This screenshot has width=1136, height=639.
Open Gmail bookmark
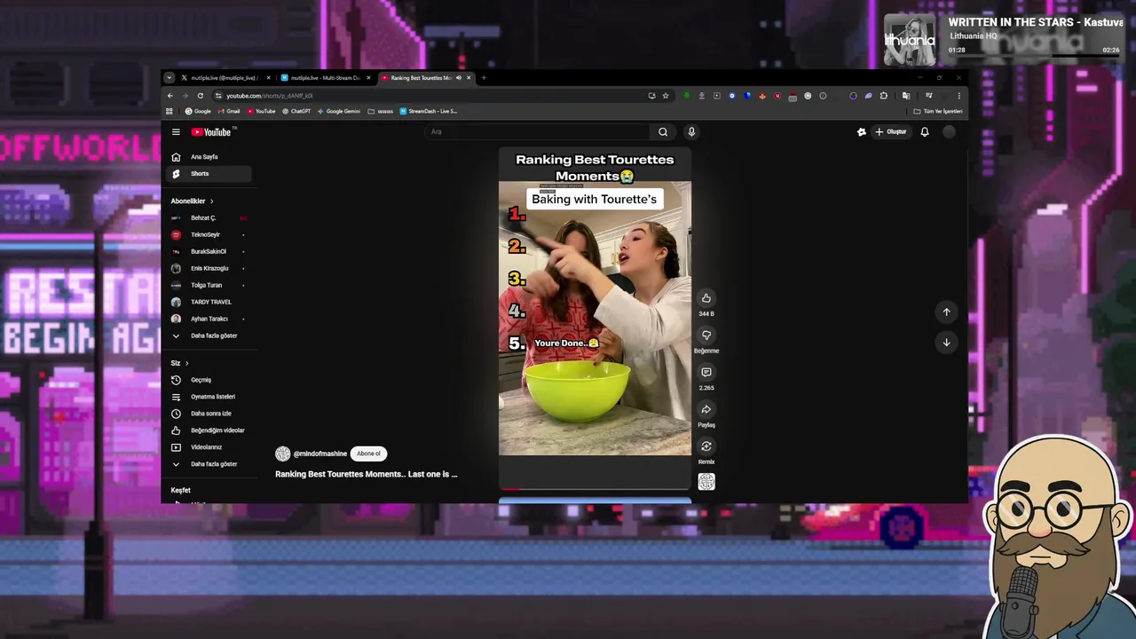click(229, 112)
